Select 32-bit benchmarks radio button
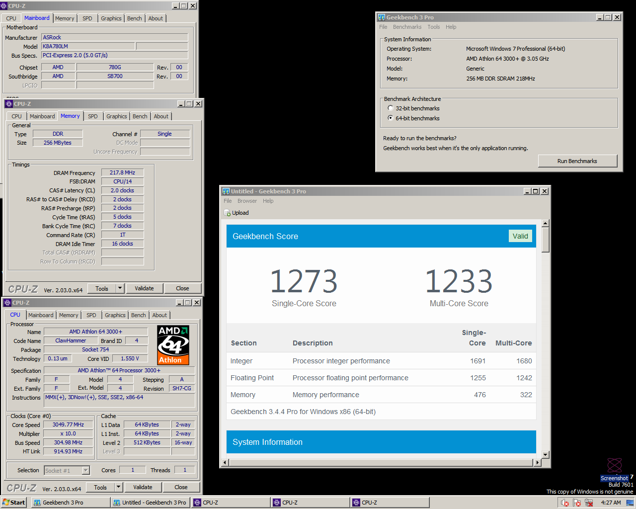This screenshot has height=509, width=636. 391,108
